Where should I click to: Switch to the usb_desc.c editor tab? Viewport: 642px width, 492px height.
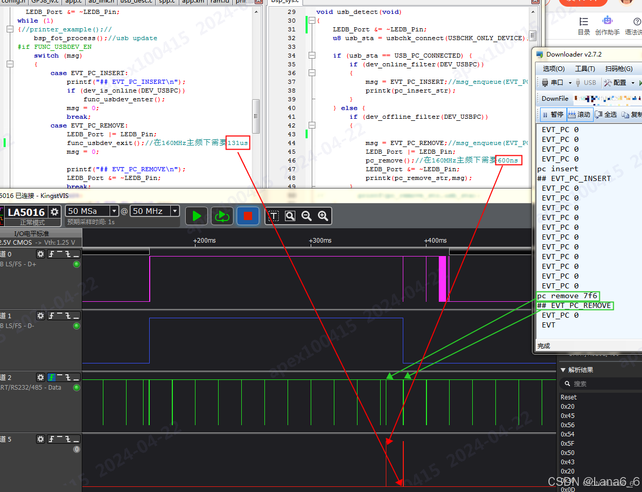pos(136,2)
